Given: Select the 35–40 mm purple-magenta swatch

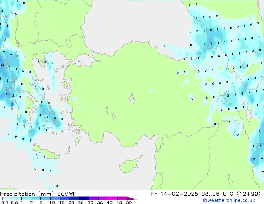Looking at the screenshot, I should point(103,199).
